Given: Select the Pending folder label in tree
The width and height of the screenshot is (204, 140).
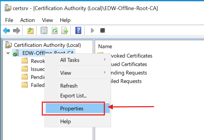Looking at the screenshot, I should pyautogui.click(x=38, y=77).
